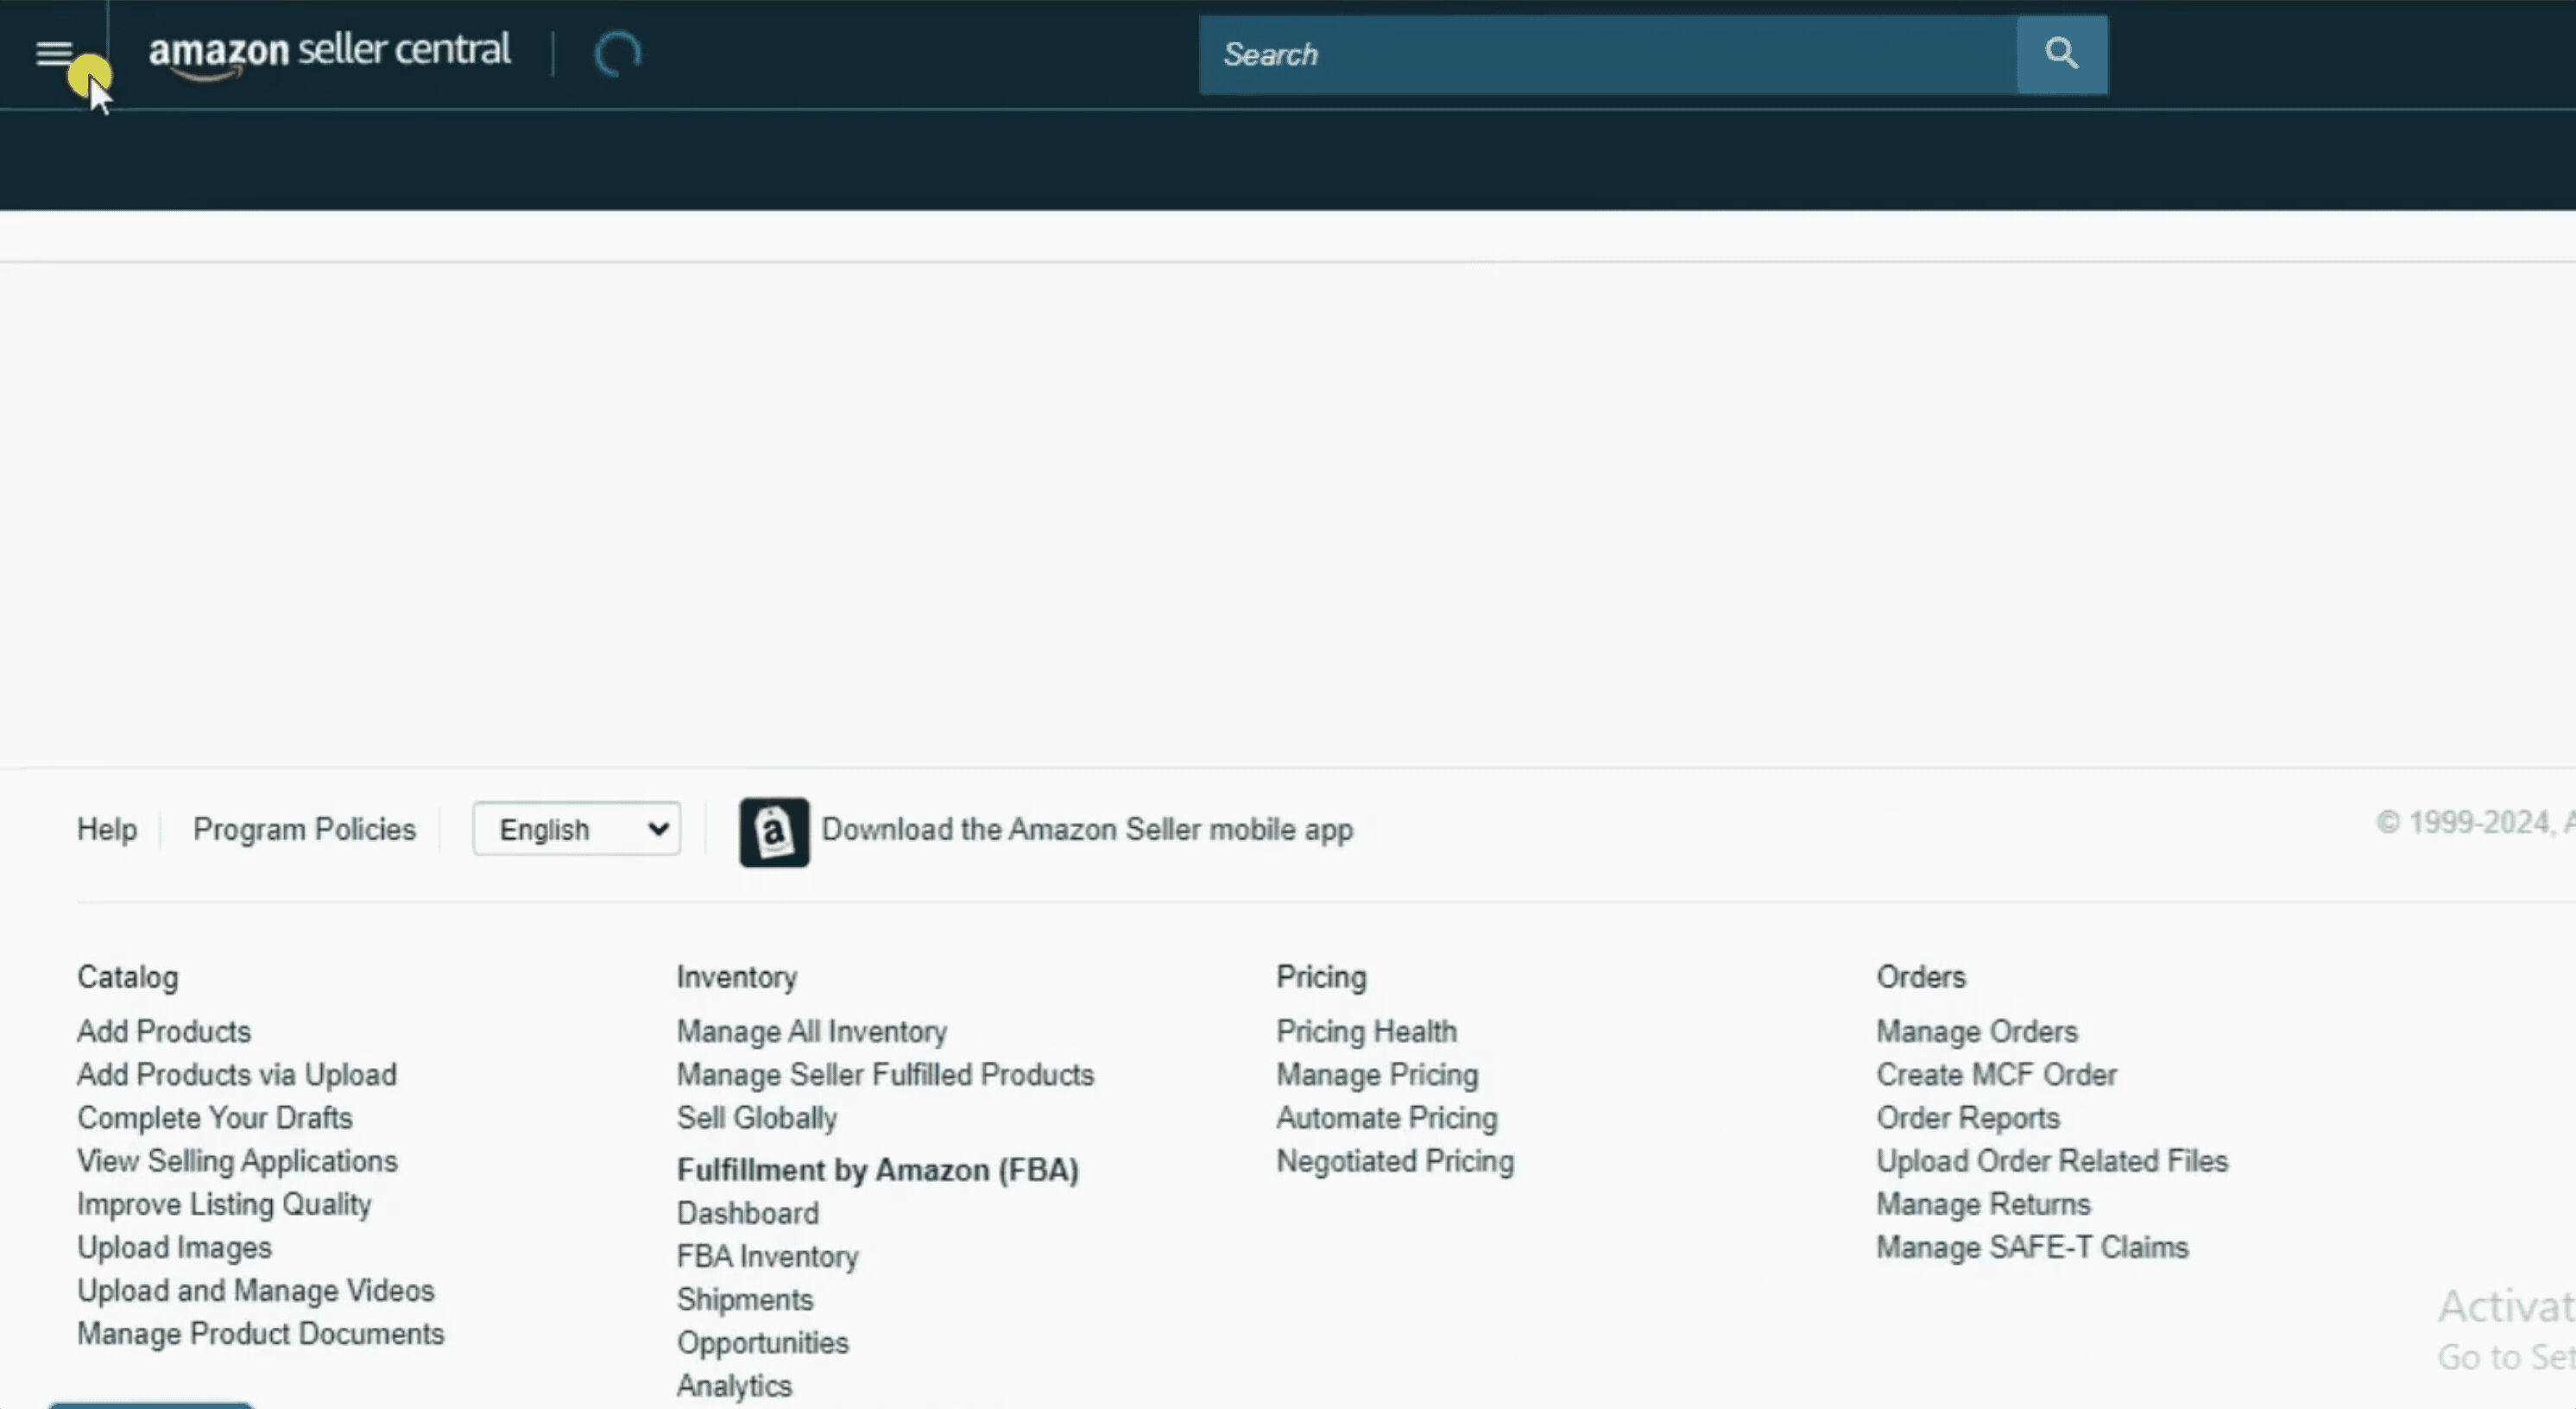
Task: Go to Add Products under Catalog
Action: click(164, 1031)
